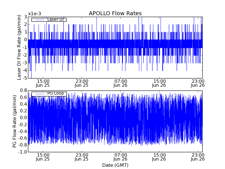The image size is (225, 169).
Task: Click y-tick '-5' on the Laser DI plot
Action: pos(25,78)
